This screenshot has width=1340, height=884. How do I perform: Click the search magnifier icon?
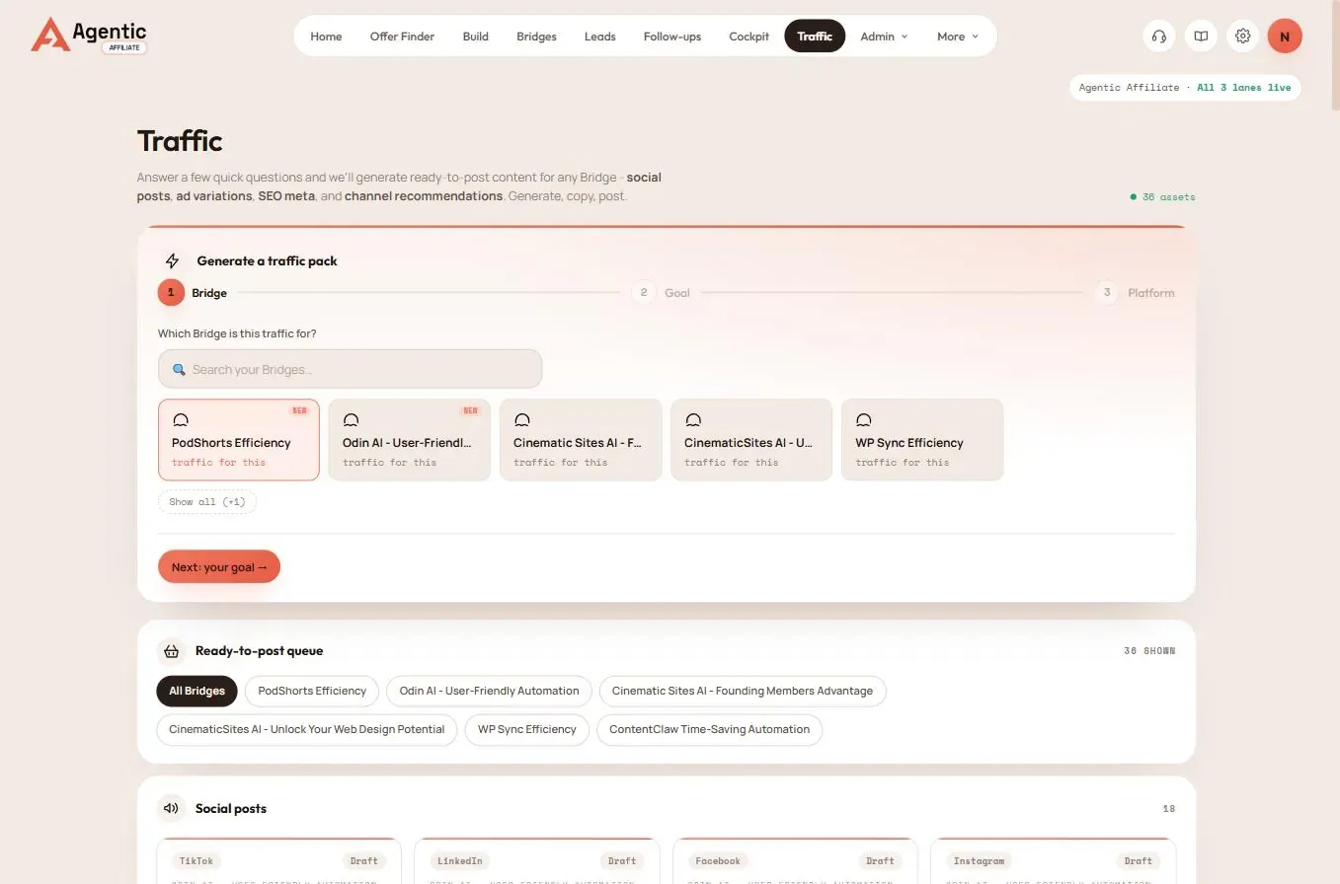[x=179, y=370]
